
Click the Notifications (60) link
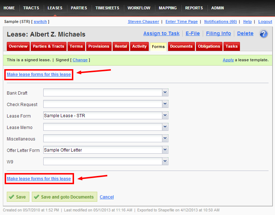tap(220, 21)
